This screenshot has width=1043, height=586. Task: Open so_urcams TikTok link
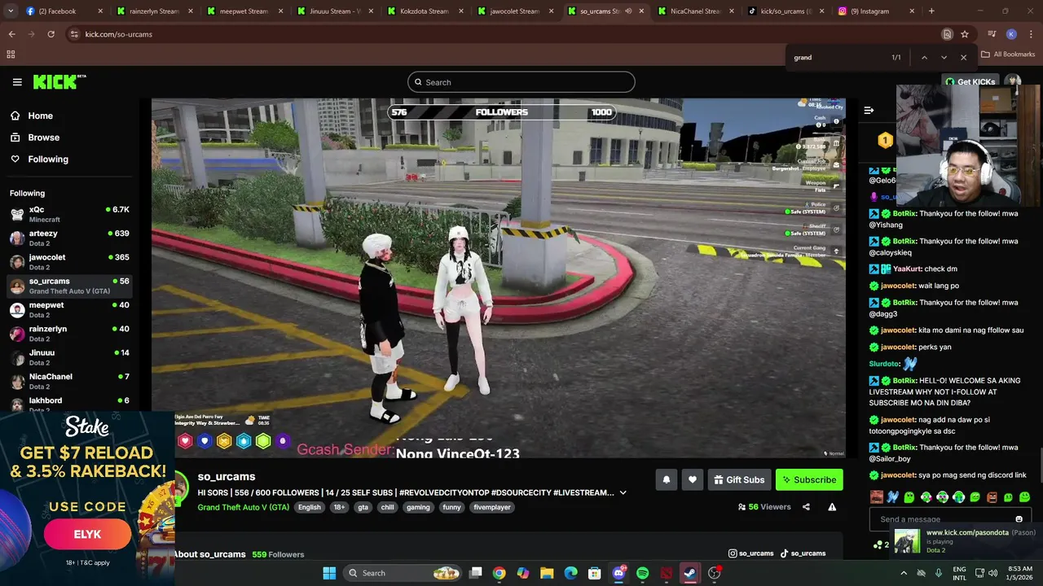point(803,553)
